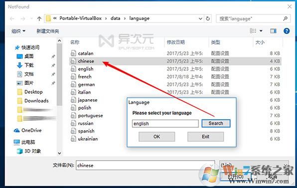This screenshot has height=188, width=297.
Task: Click Exit in the Language dialog
Action: tap(205, 137)
